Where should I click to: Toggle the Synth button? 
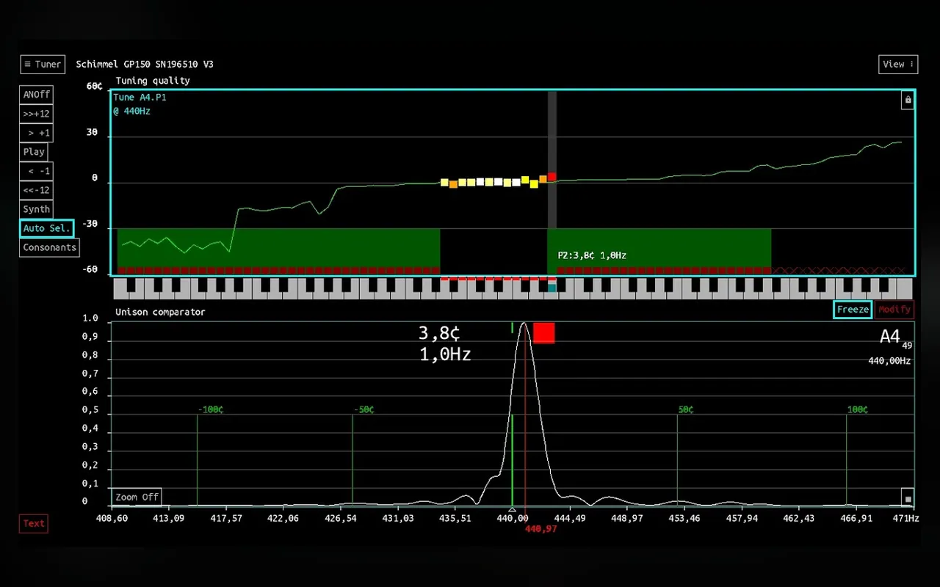pos(36,209)
